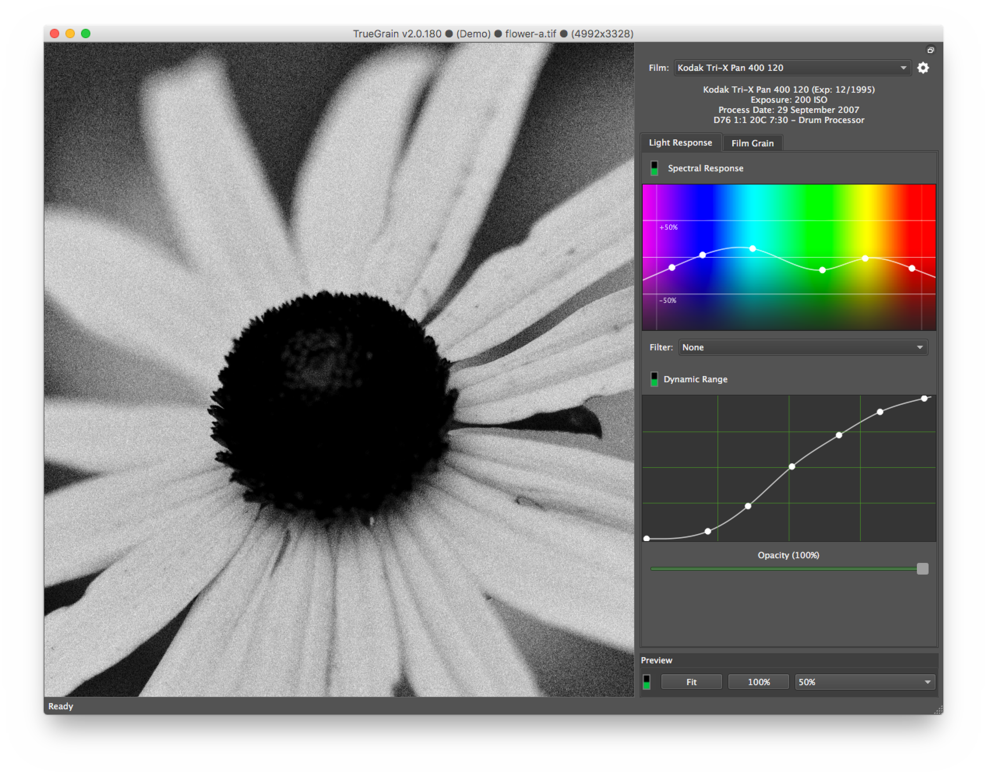Screen dimensions: 987x777
Task: Select bottom-left endpoint of dynamic range curve
Action: 647,539
